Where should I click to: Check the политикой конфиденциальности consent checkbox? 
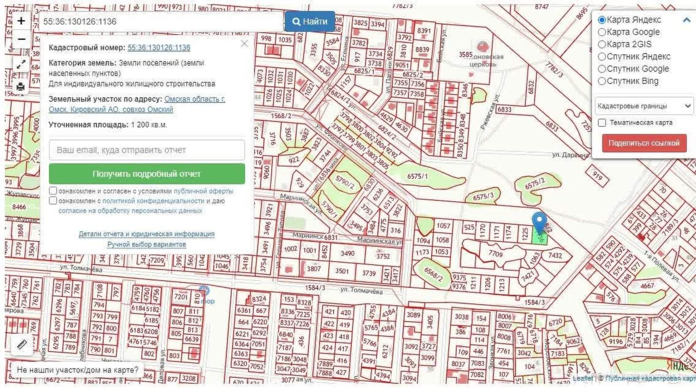click(53, 201)
